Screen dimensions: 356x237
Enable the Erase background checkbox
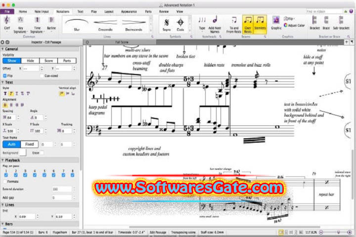click(x=42, y=153)
